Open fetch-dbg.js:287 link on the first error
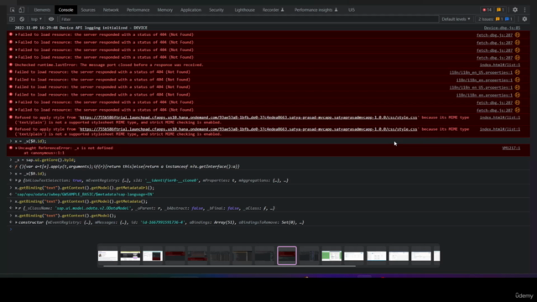537x302 pixels. click(x=494, y=35)
